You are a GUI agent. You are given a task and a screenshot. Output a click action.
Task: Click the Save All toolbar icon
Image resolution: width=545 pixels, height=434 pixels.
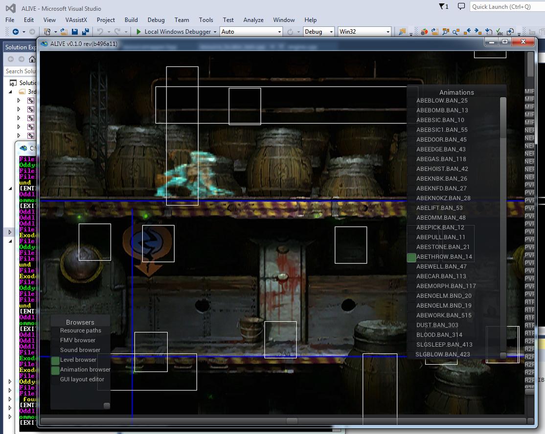pyautogui.click(x=86, y=32)
